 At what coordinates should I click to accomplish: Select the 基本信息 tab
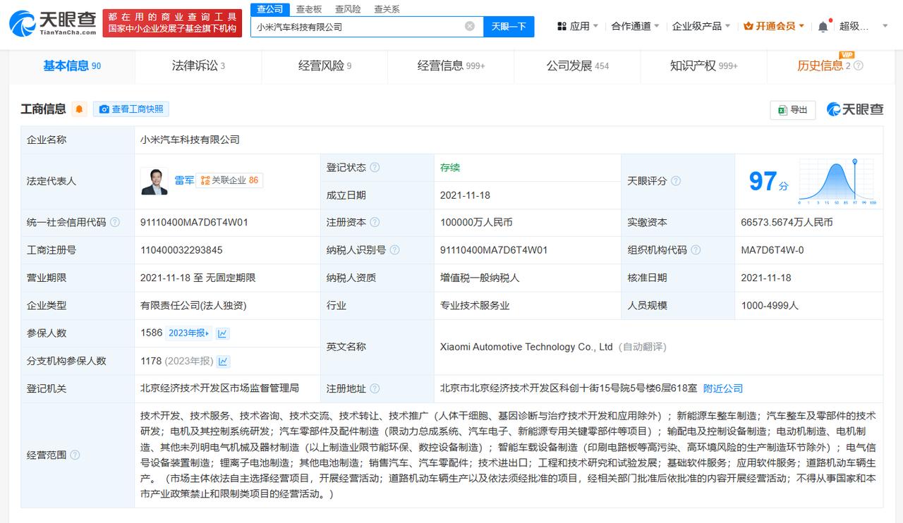72,66
